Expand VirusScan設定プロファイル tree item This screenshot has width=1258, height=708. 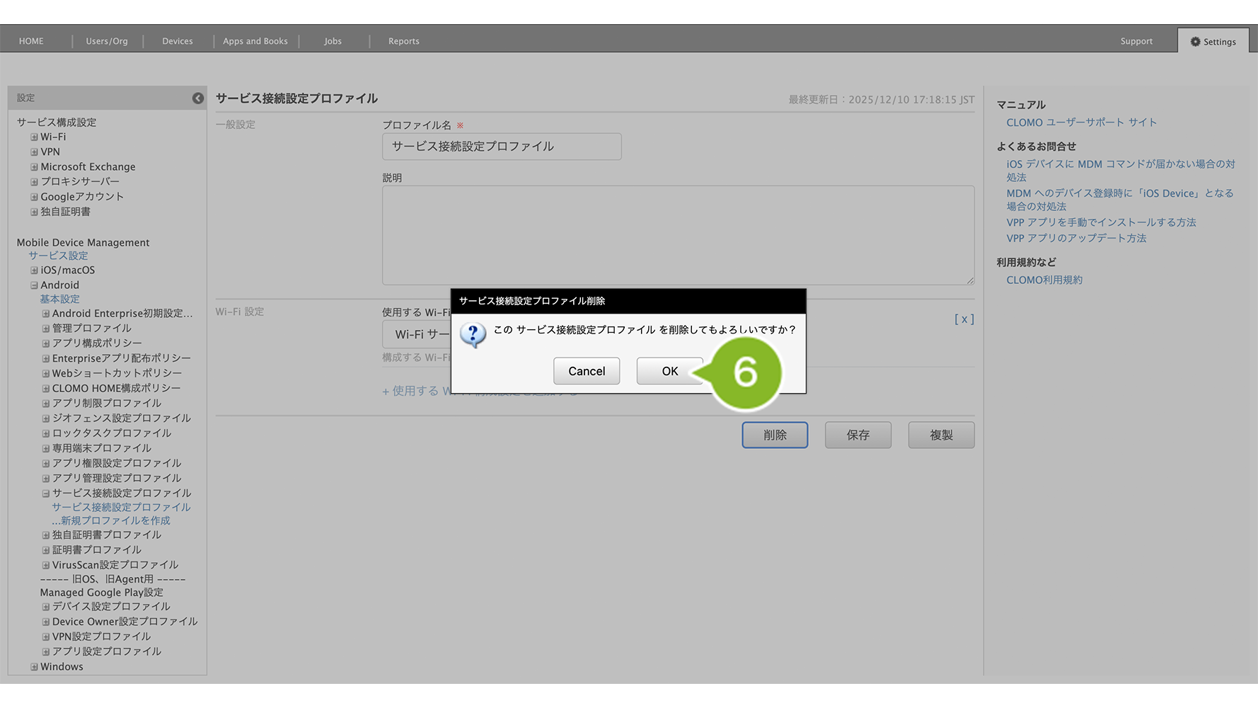click(46, 565)
